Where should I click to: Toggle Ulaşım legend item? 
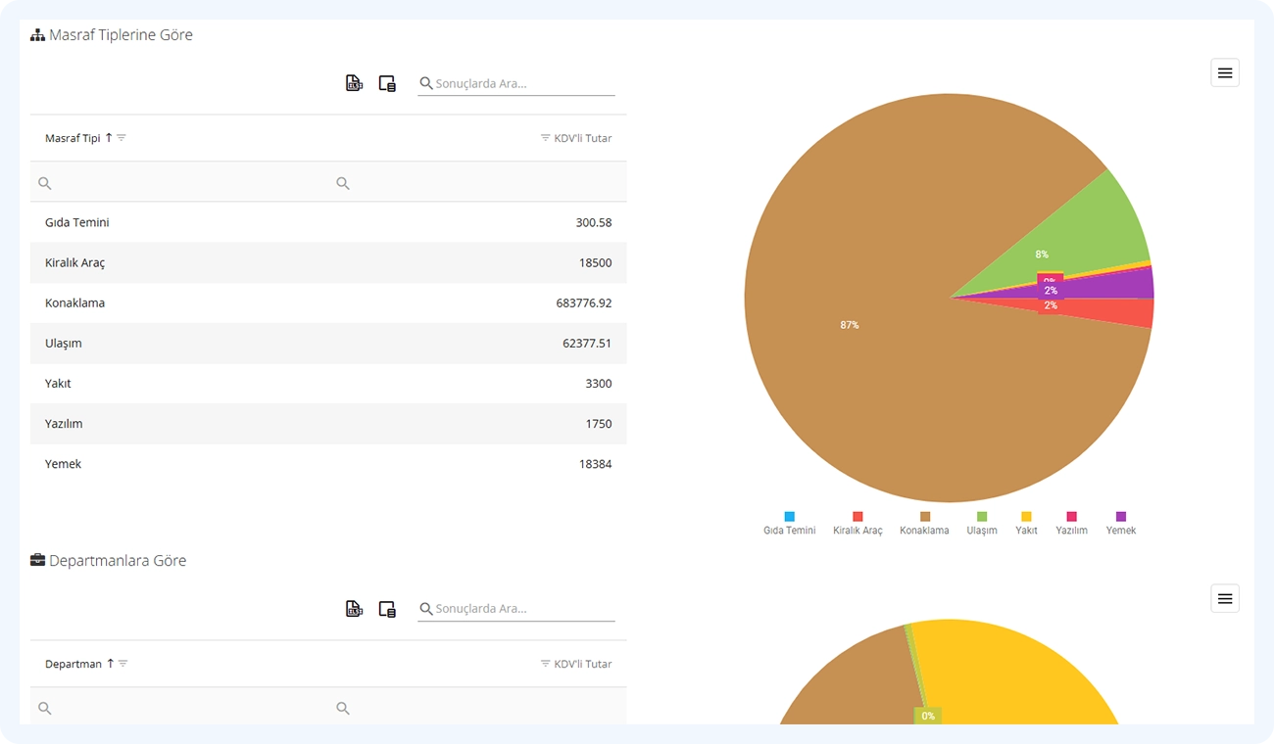point(982,523)
